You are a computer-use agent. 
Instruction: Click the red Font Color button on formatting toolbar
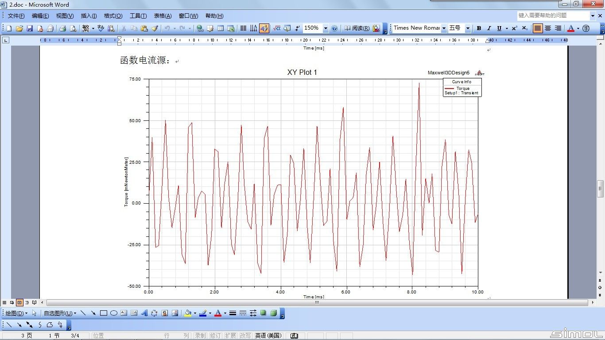pos(571,28)
